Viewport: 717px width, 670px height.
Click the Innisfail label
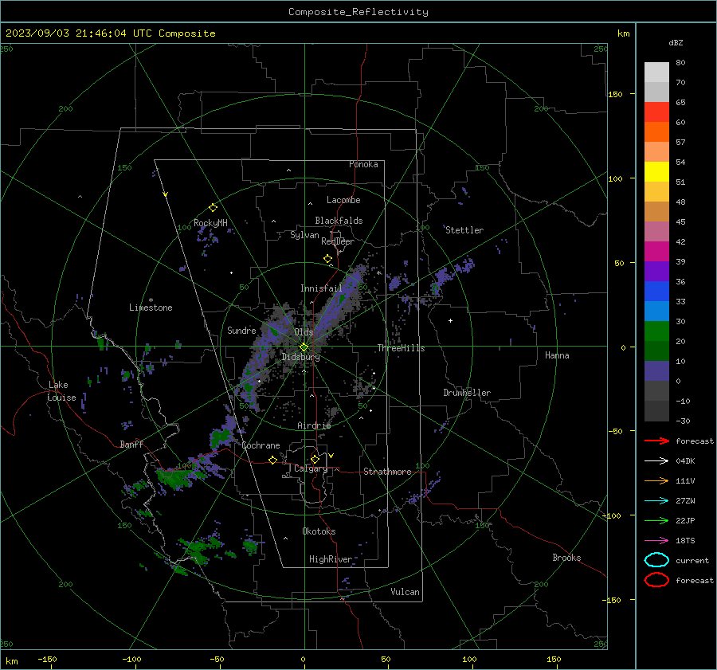pyautogui.click(x=321, y=288)
